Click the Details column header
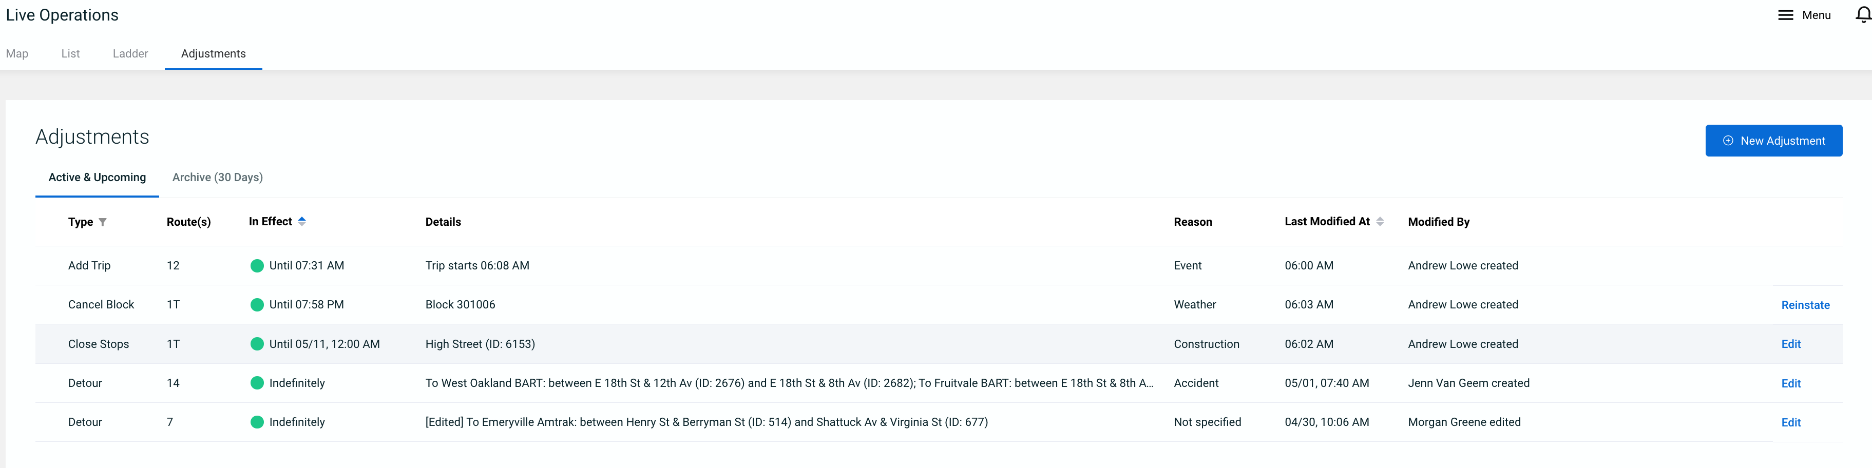Image resolution: width=1872 pixels, height=468 pixels. tap(443, 222)
